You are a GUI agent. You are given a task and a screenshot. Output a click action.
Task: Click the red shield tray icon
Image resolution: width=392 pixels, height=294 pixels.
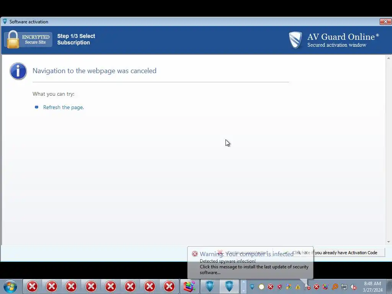280,287
